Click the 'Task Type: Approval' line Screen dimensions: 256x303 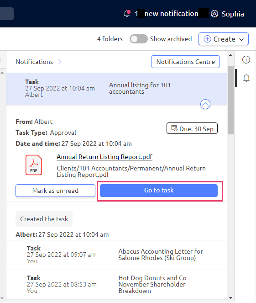46,133
